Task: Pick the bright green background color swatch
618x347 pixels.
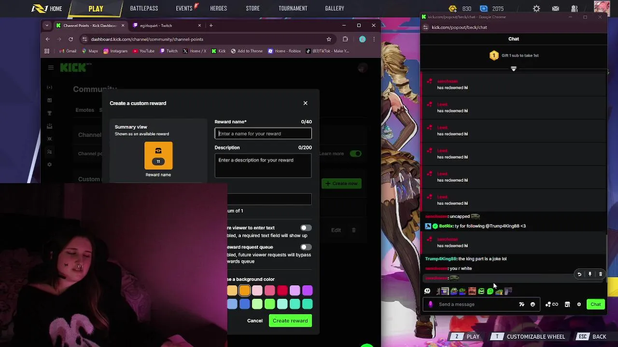Action: (270, 304)
